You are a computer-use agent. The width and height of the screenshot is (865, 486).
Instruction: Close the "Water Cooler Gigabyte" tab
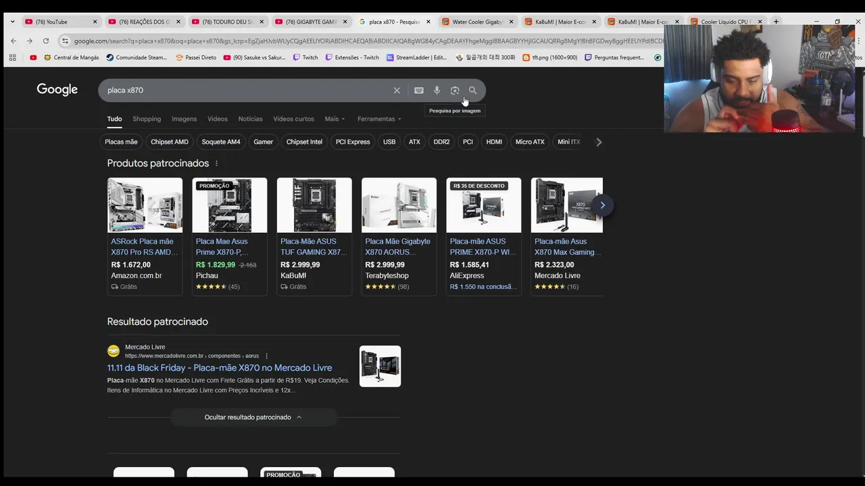tap(511, 22)
